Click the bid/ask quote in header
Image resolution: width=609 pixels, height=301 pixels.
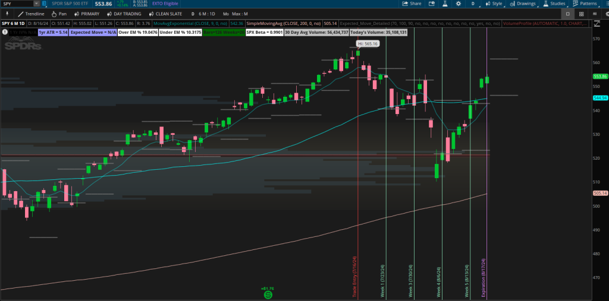tap(140, 4)
